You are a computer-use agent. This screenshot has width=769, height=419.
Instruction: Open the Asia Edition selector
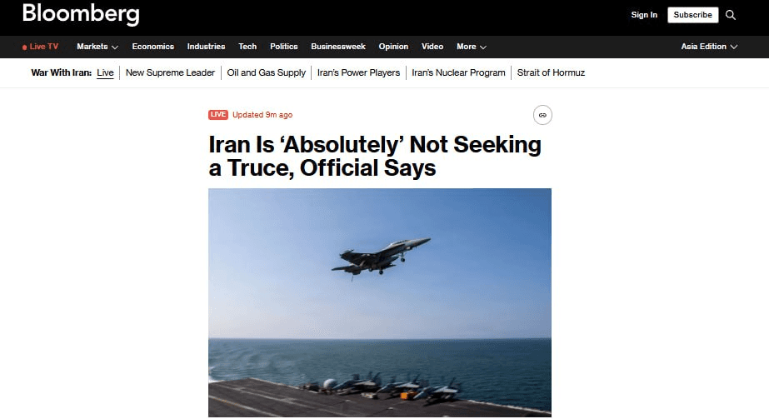tap(709, 47)
